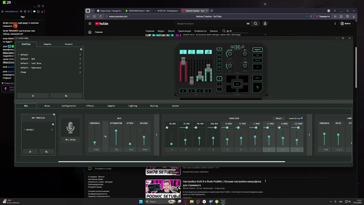Switch to the Presets tab in top panel

[x=69, y=44]
